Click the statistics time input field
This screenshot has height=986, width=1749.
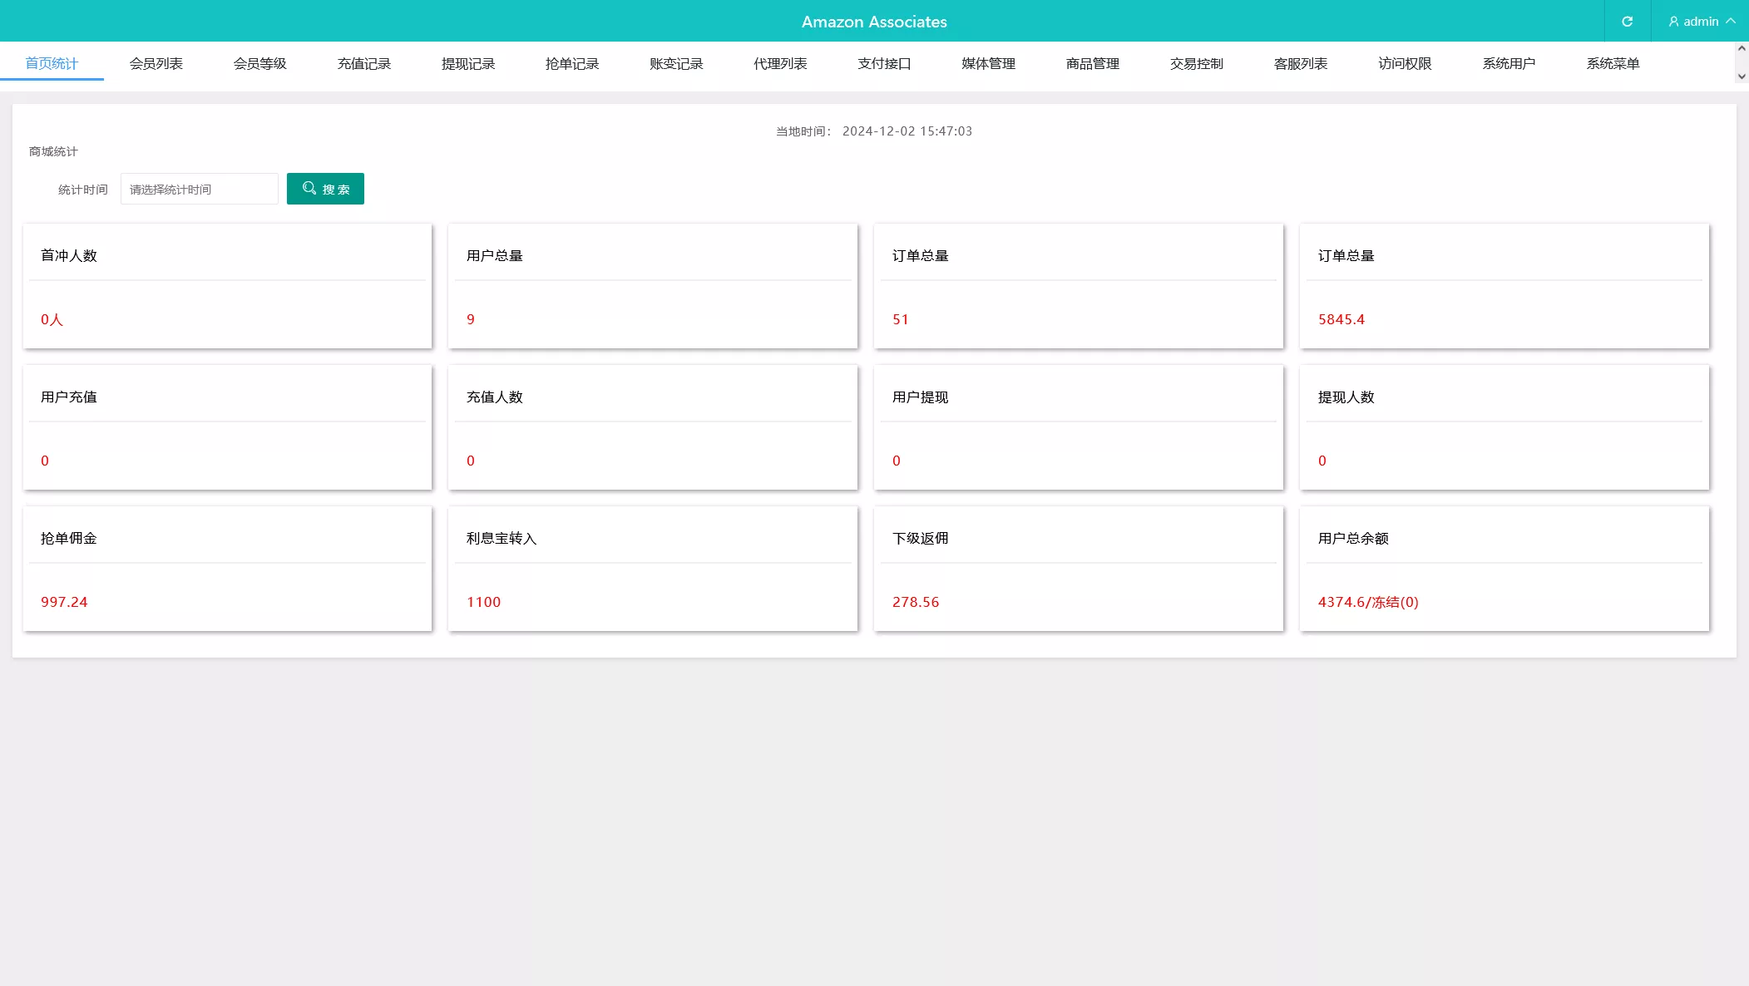point(199,190)
